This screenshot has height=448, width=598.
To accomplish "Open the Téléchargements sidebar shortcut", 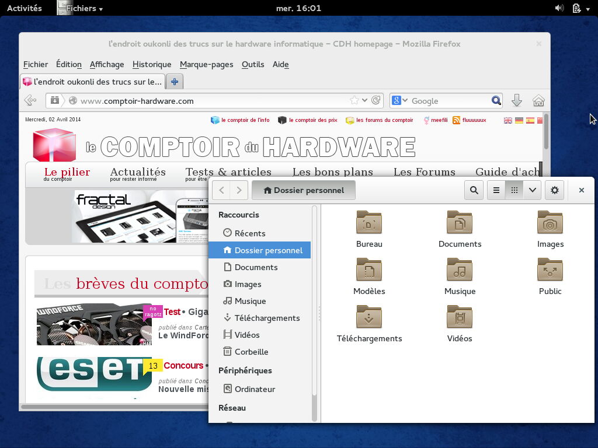I will [266, 318].
